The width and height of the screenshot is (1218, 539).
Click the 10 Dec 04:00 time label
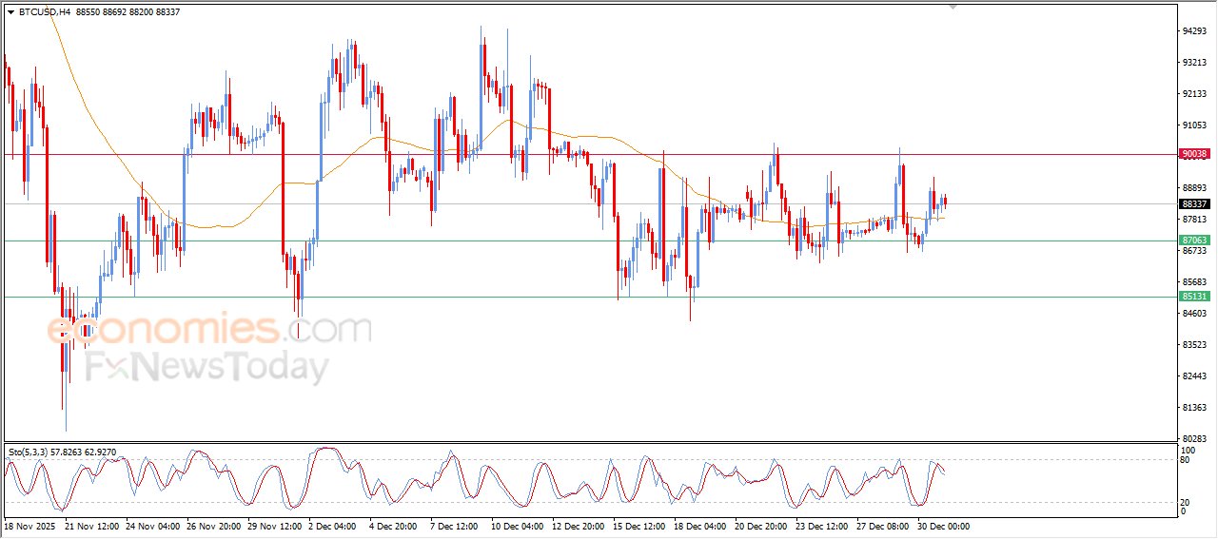click(x=518, y=526)
